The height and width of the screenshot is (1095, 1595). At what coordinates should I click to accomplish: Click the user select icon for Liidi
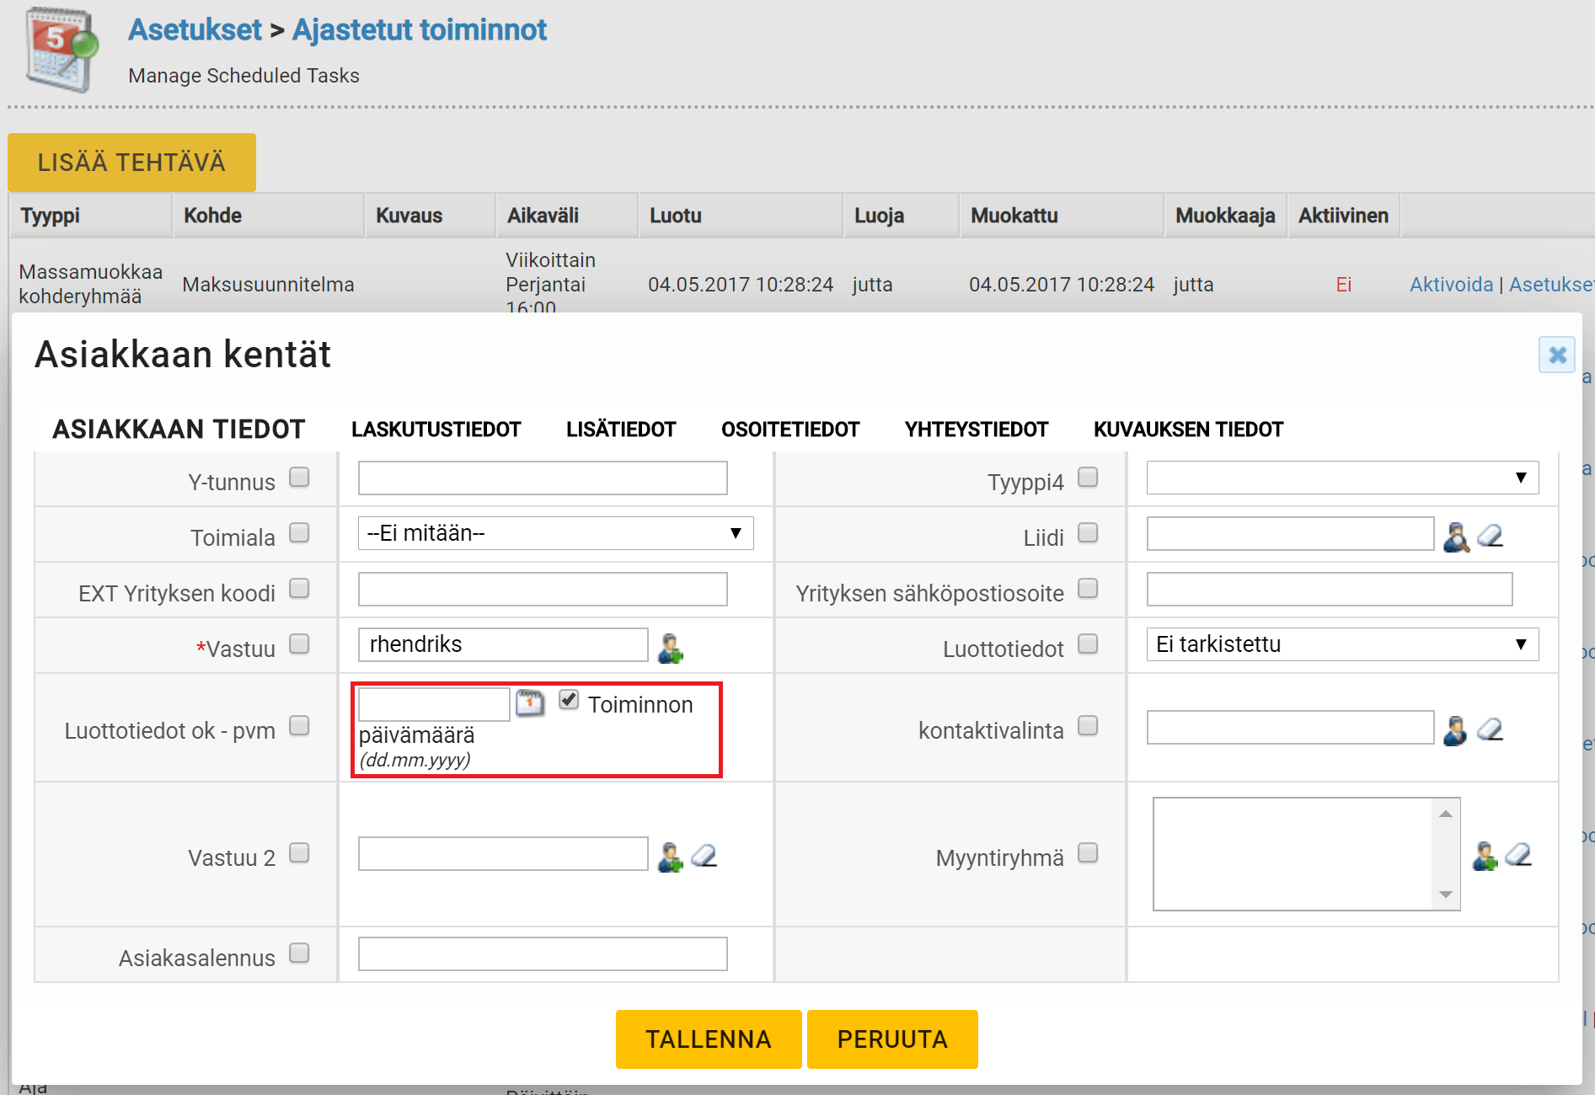click(1455, 537)
